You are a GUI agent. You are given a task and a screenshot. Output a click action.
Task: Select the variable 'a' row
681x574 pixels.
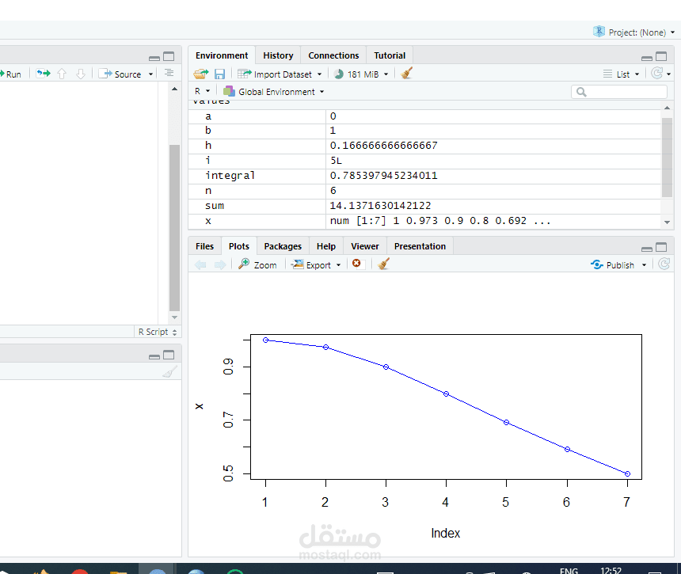click(x=424, y=116)
